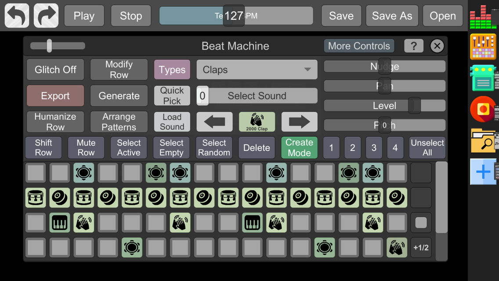Toggle first drum step in second row

point(36,197)
